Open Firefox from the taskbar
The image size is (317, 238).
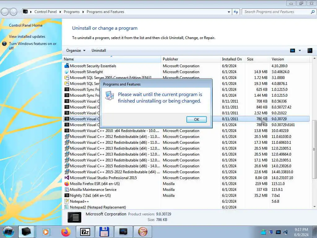(x=66, y=232)
